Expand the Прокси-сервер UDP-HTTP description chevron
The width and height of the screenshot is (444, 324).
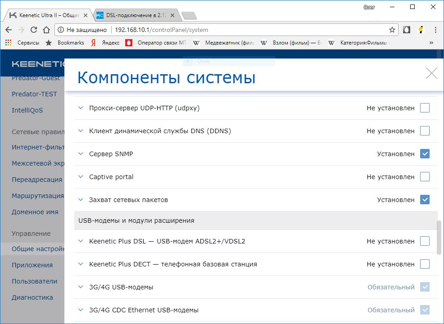click(x=81, y=108)
